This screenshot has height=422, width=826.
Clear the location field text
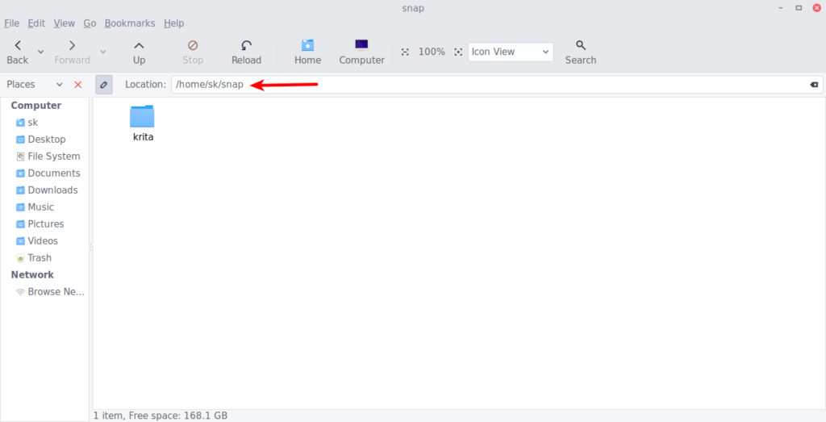(814, 84)
